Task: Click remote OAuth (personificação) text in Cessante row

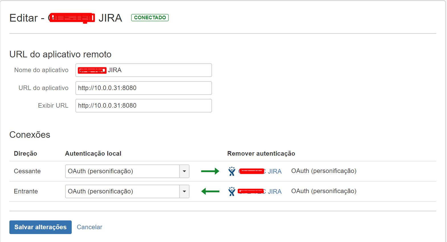Action: pyautogui.click(x=324, y=171)
